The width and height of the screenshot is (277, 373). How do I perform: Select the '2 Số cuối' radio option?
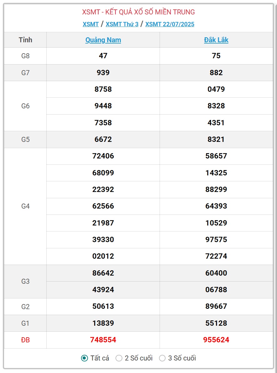point(119,358)
